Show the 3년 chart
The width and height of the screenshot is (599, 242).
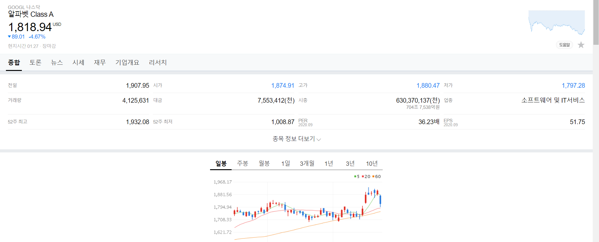[x=350, y=163]
